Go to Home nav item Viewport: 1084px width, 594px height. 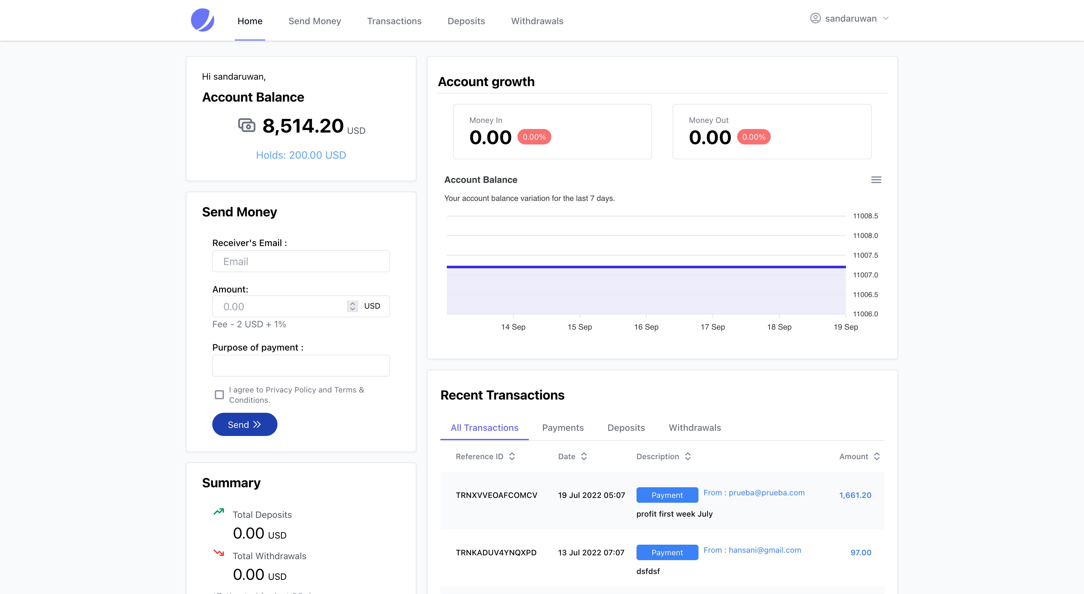click(250, 21)
